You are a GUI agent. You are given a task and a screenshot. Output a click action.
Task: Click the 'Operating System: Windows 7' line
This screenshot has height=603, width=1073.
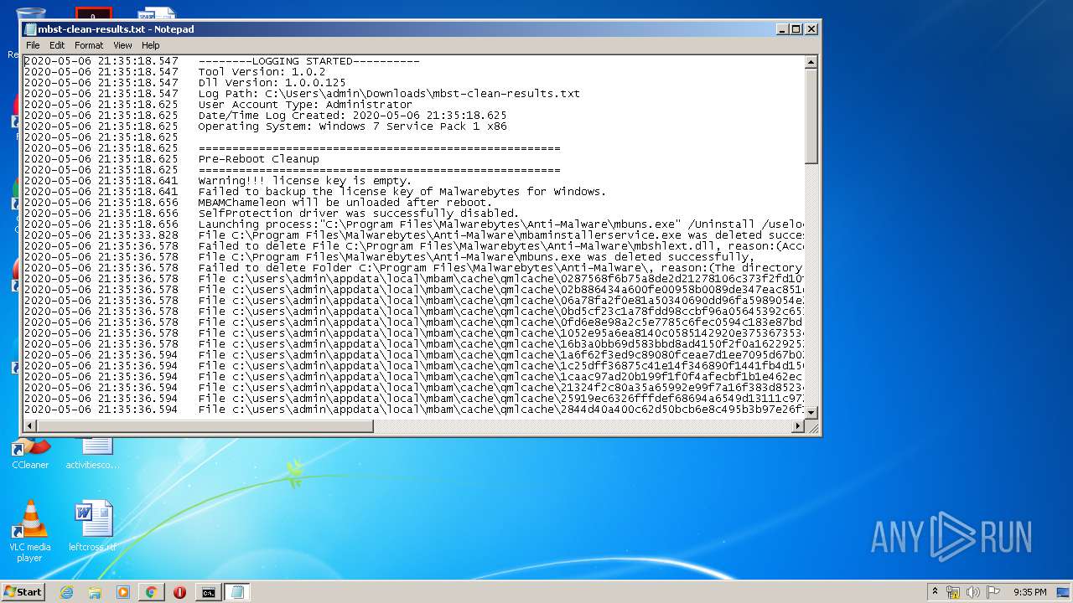(352, 126)
